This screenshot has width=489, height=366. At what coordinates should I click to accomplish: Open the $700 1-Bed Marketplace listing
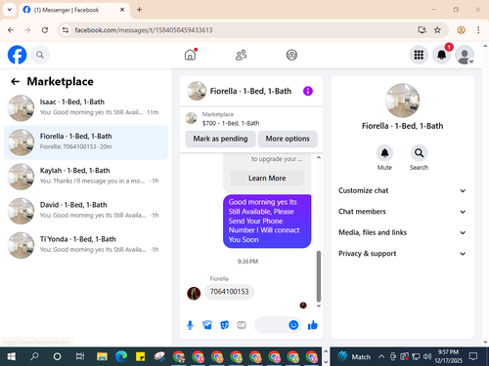pyautogui.click(x=231, y=119)
